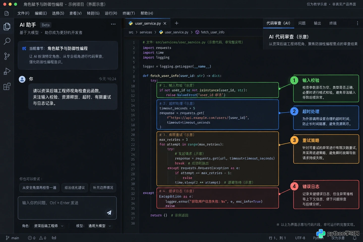Add a new editor tab with plus

click(x=176, y=23)
